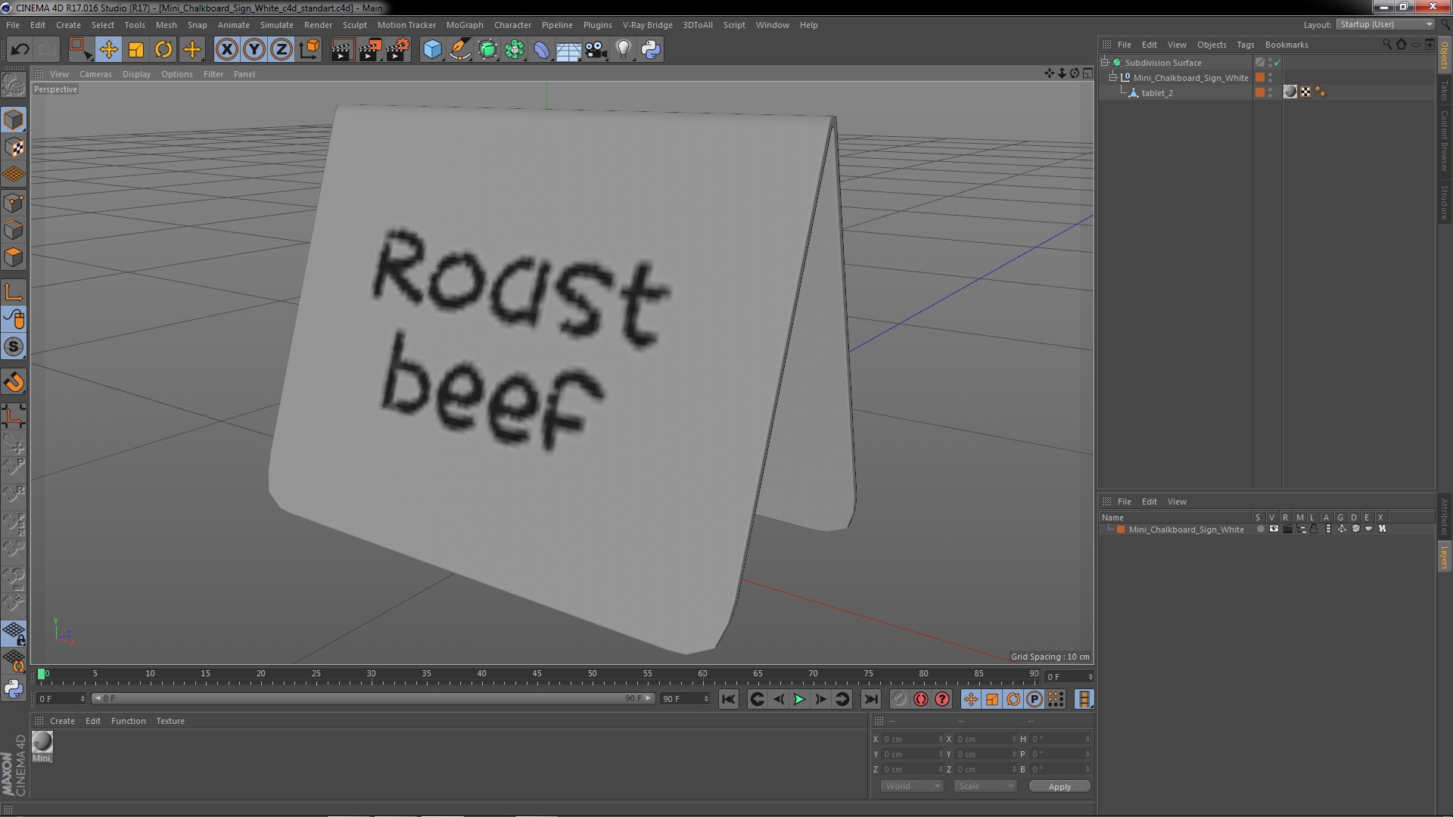Toggle the Subdivision Surface enable checkmark
1453x817 pixels.
point(1277,63)
